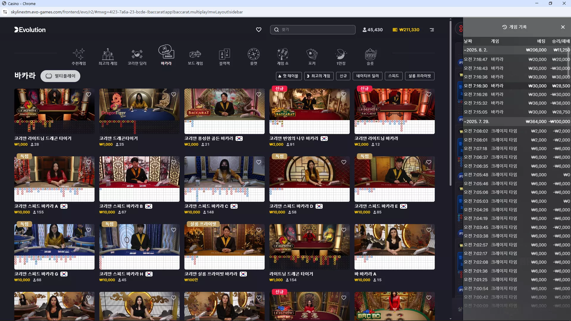The height and width of the screenshot is (321, 571).
Task: Favorite 코리안 드래곤타이거 with heart
Action: click(174, 95)
